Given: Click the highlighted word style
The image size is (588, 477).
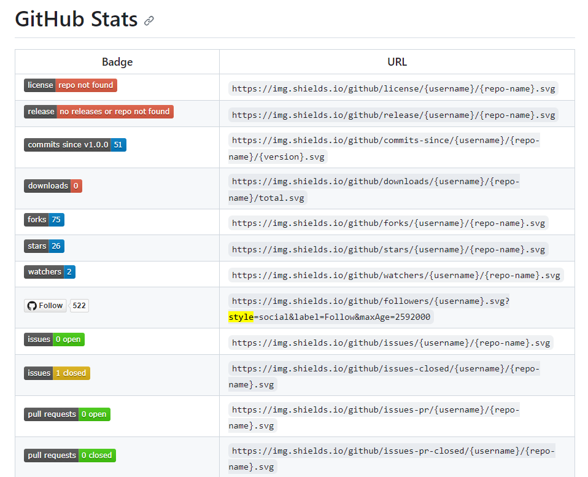Looking at the screenshot, I should 241,317.
